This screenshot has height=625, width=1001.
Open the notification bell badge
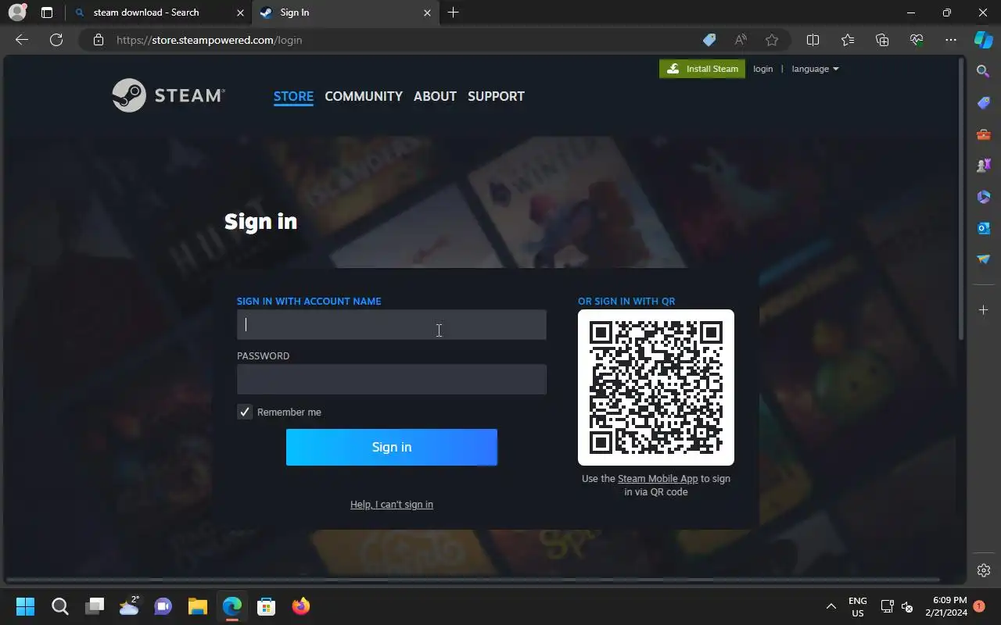[x=979, y=606]
